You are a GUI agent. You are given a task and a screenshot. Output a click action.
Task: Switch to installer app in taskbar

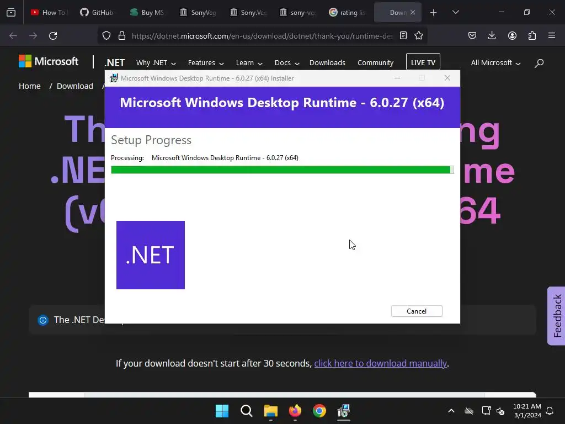(344, 411)
